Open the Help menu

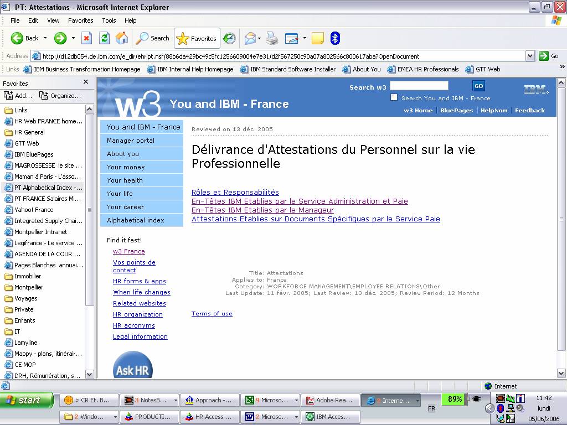coord(130,20)
